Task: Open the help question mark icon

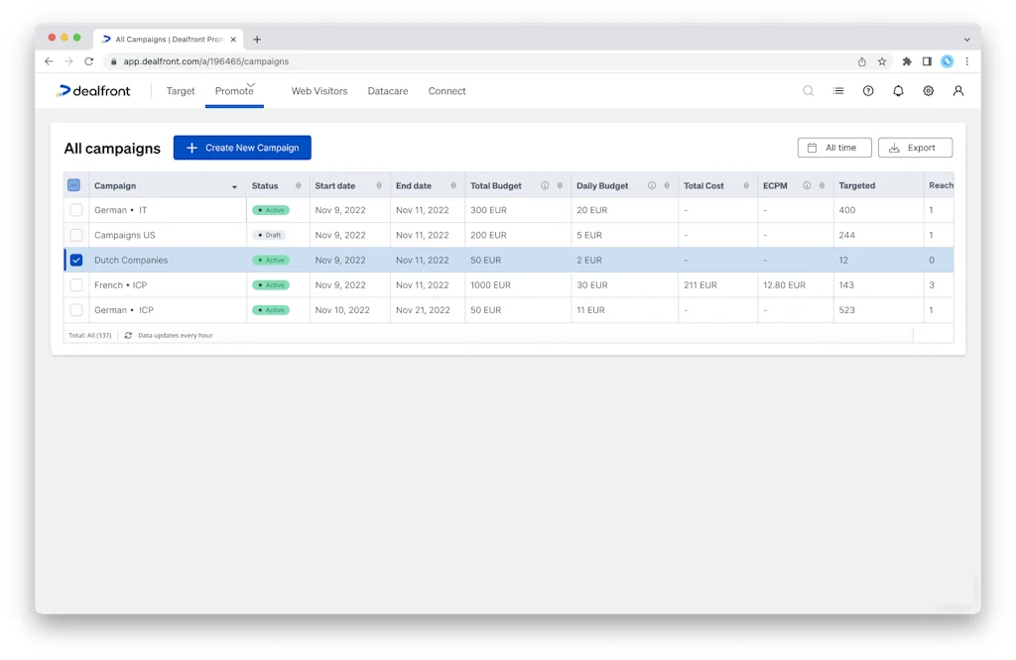Action: tap(868, 90)
